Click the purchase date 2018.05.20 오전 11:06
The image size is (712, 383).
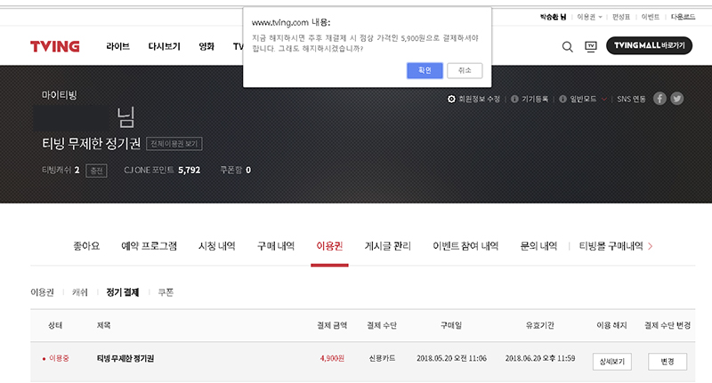[x=451, y=358]
